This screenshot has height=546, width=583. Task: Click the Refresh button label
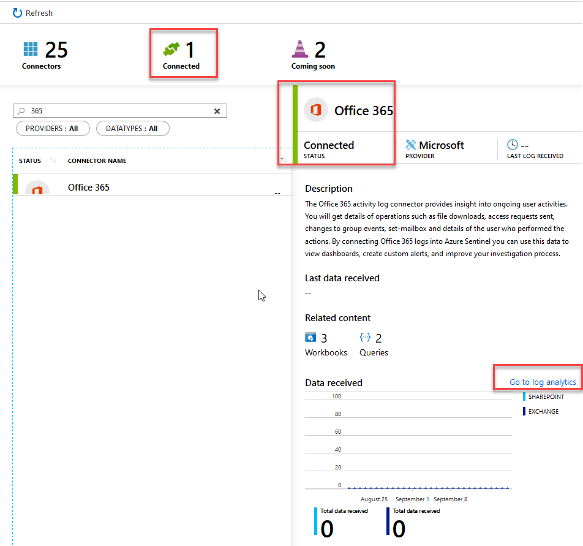pyautogui.click(x=39, y=13)
